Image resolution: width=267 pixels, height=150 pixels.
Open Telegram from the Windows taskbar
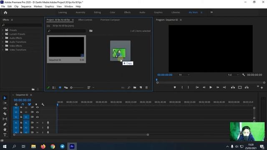tap(62, 146)
